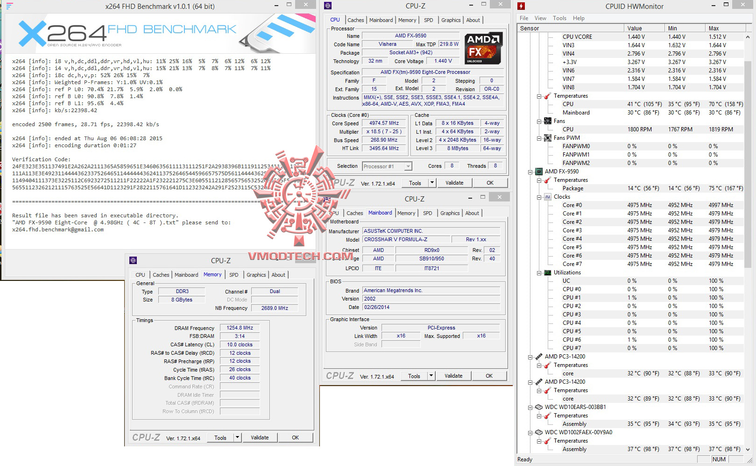Screen dimensions: 756x466
Task: Click the CROSSHAIR V FORMULA-Z model field
Action: pyautogui.click(x=406, y=239)
